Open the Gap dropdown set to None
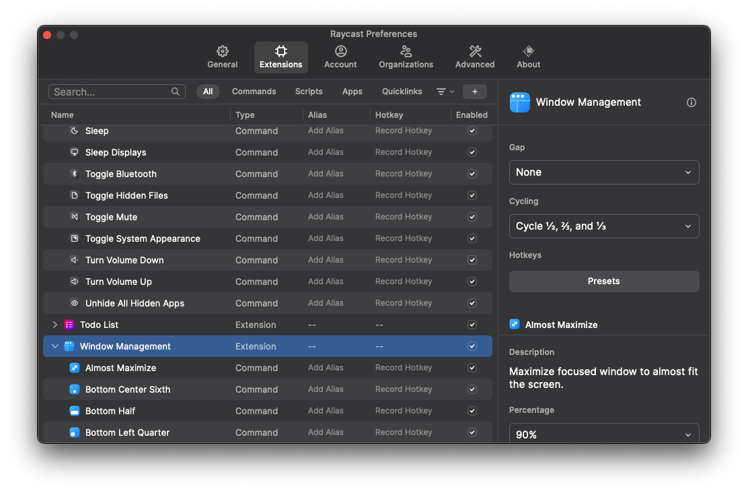The height and width of the screenshot is (493, 748). [604, 172]
